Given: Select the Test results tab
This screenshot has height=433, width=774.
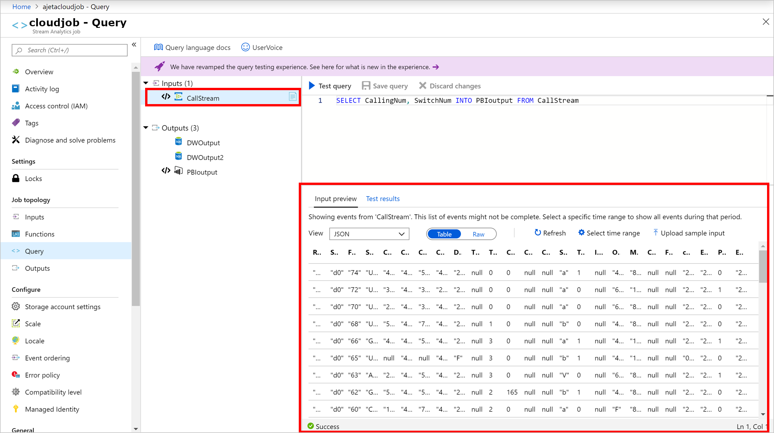Looking at the screenshot, I should coord(383,199).
